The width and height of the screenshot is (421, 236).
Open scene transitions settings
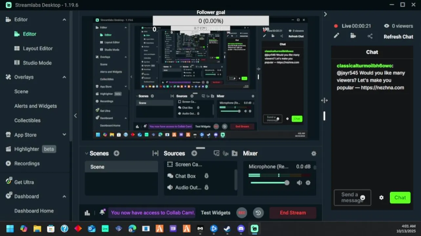click(x=155, y=153)
